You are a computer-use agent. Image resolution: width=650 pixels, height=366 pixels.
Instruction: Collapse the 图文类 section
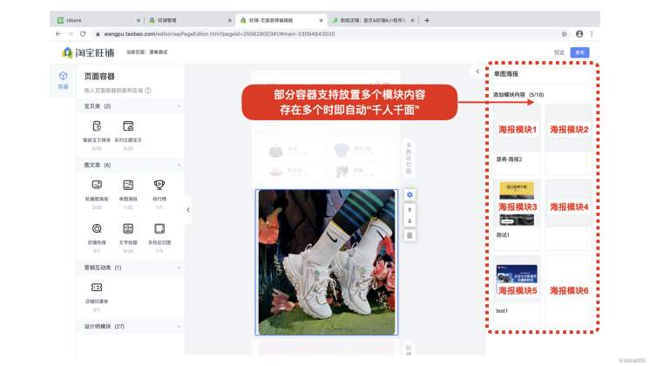tap(179, 165)
